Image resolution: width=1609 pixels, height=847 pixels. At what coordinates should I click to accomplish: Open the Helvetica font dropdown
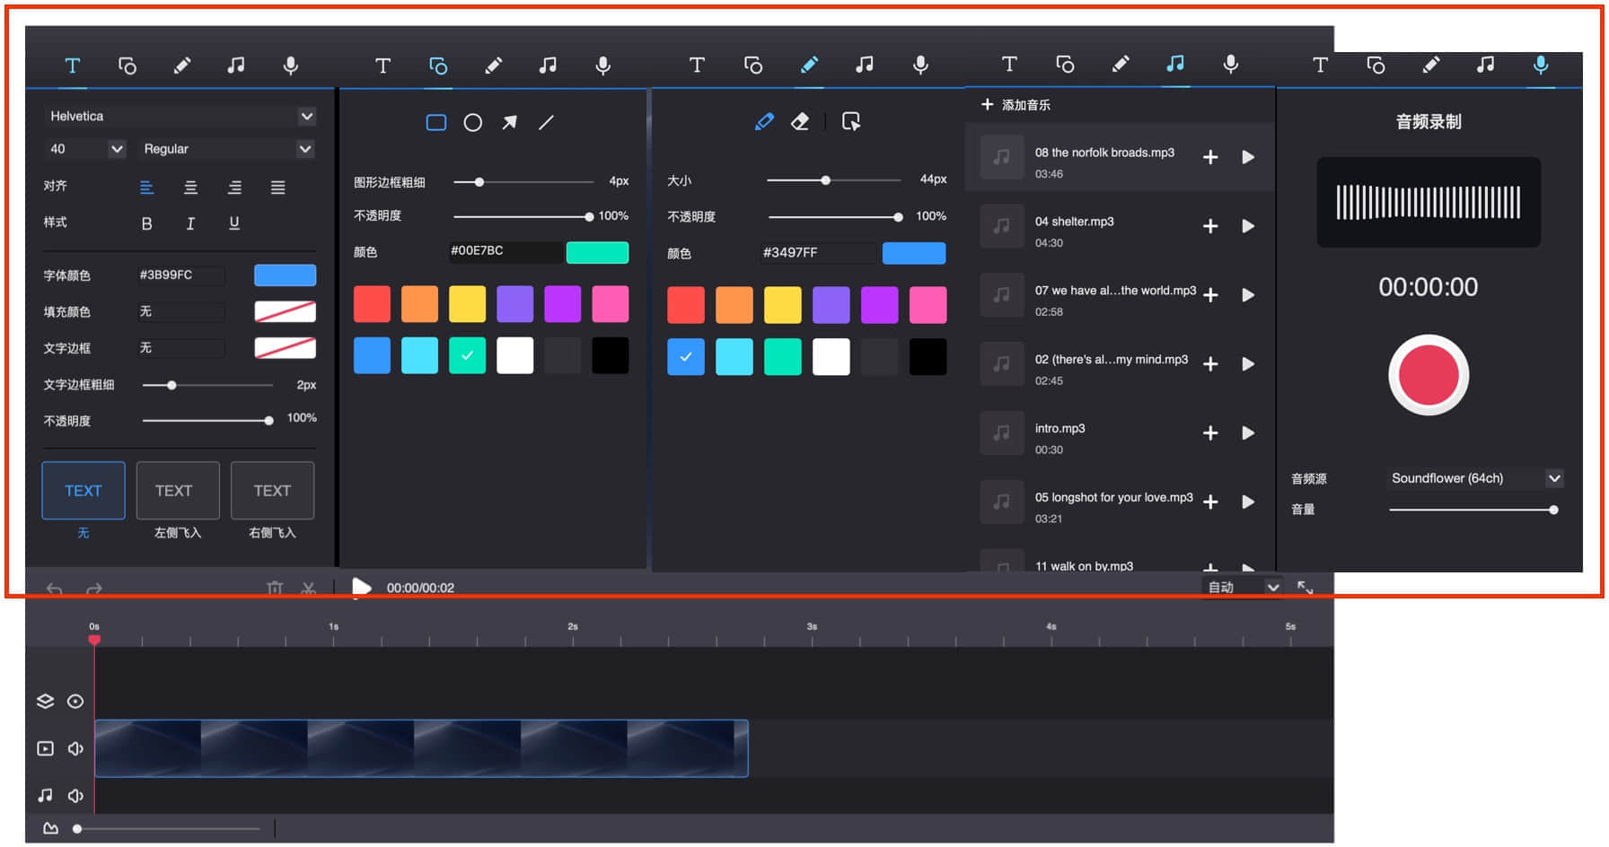[x=180, y=116]
